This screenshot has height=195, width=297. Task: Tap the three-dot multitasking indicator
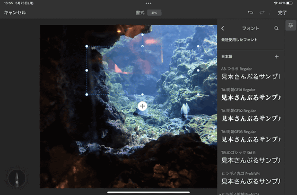pos(148,3)
